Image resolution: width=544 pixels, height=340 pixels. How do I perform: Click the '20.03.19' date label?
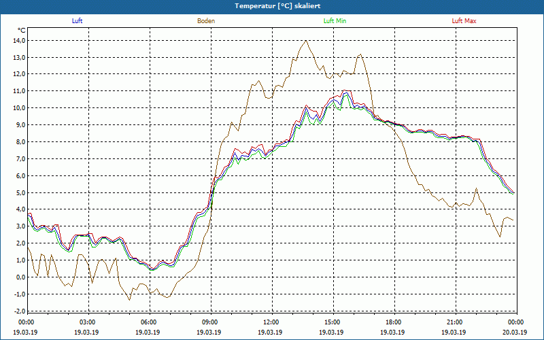pos(515,332)
